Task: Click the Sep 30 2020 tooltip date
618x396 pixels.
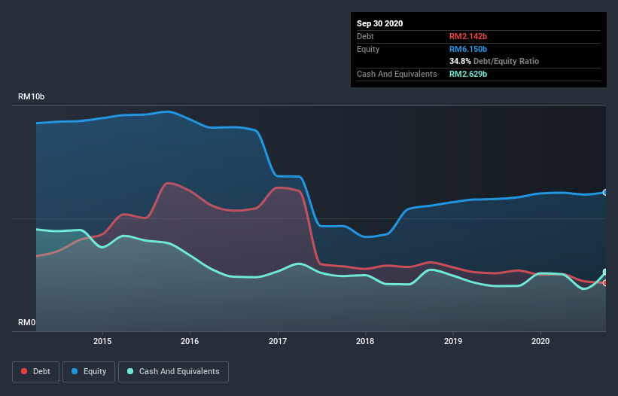Action: (x=380, y=23)
